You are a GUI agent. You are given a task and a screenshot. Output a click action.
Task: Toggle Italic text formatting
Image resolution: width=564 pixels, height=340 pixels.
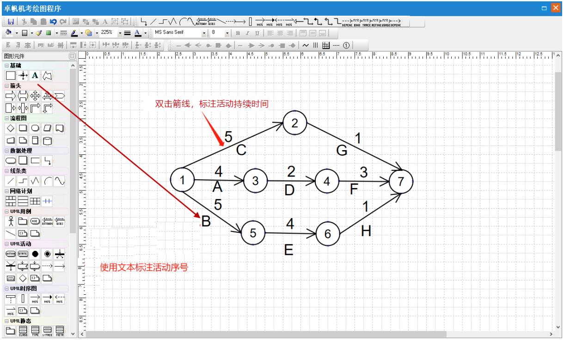click(247, 33)
